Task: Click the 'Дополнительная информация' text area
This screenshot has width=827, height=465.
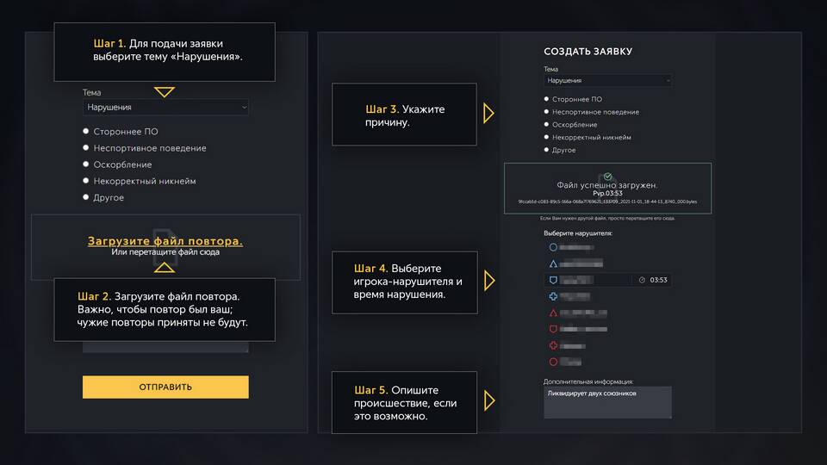Action: click(x=607, y=402)
